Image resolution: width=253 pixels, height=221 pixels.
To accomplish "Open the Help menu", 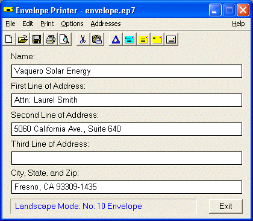I will 239,24.
